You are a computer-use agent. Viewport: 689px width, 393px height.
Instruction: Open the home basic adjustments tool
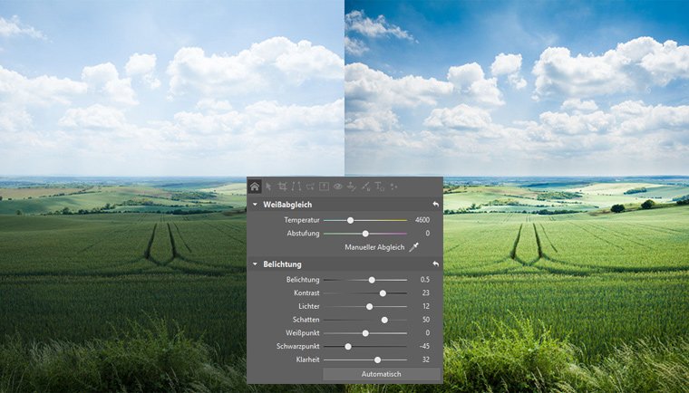click(x=255, y=187)
